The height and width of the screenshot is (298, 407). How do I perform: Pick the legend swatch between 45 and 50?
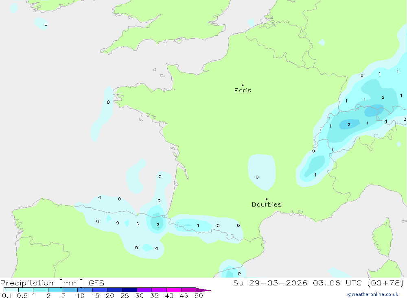click(188, 290)
